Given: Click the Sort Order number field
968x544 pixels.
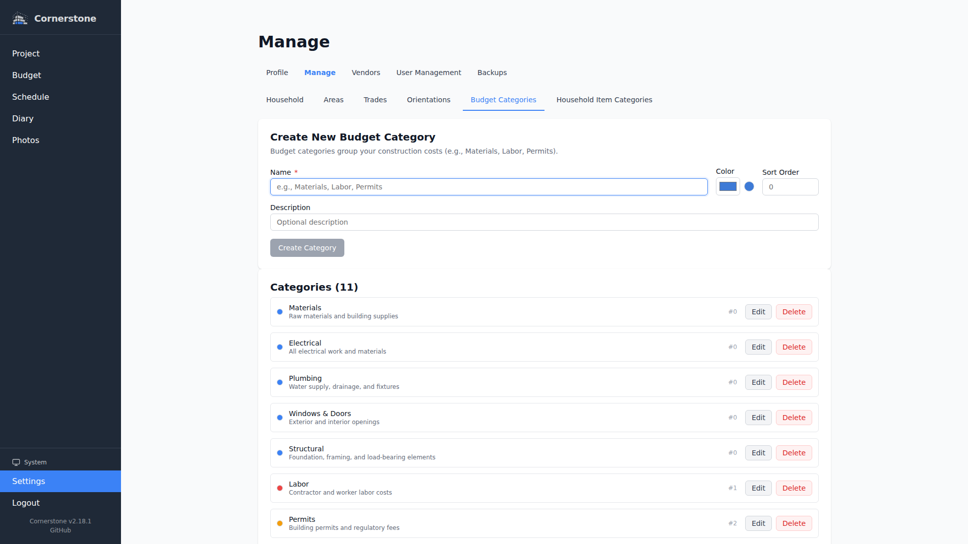Looking at the screenshot, I should 790,187.
